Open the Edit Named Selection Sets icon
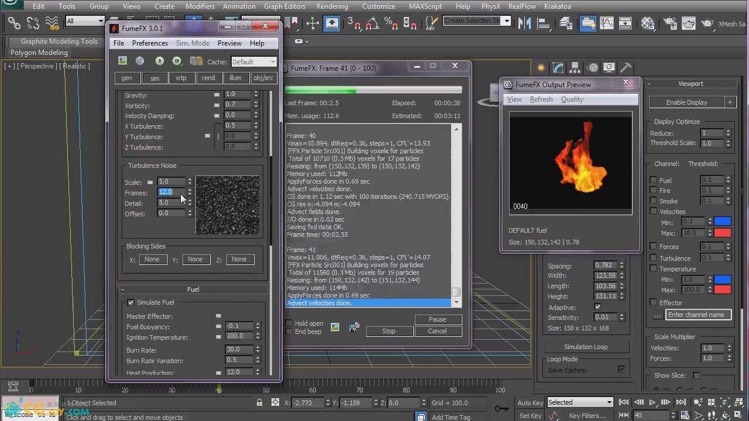The height and width of the screenshot is (421, 749). click(x=431, y=23)
